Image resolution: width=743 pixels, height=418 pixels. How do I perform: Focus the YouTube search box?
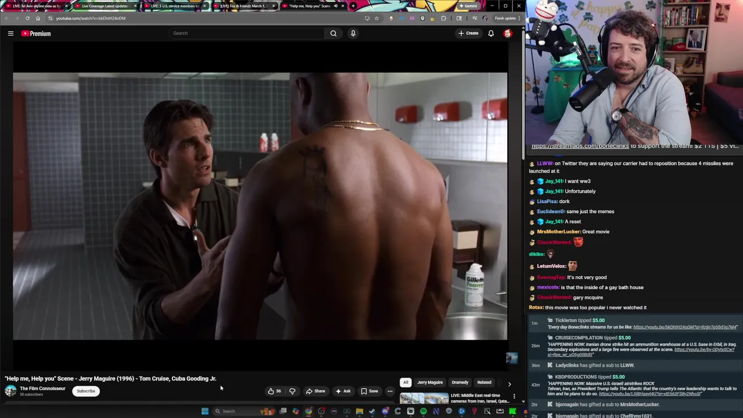point(247,33)
